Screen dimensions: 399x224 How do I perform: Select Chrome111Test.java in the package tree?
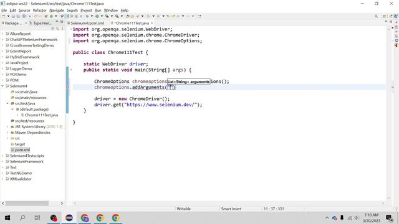point(41,115)
